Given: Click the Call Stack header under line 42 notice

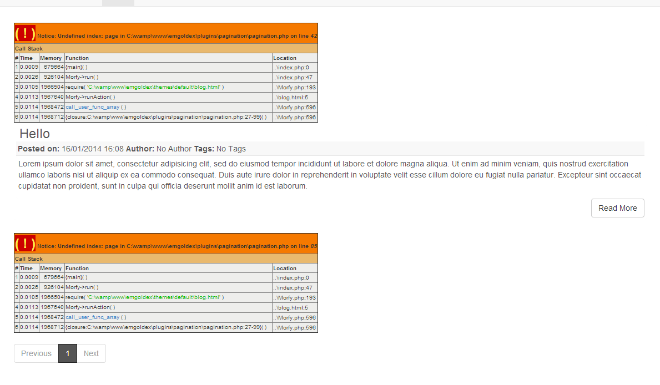Looking at the screenshot, I should coord(29,49).
